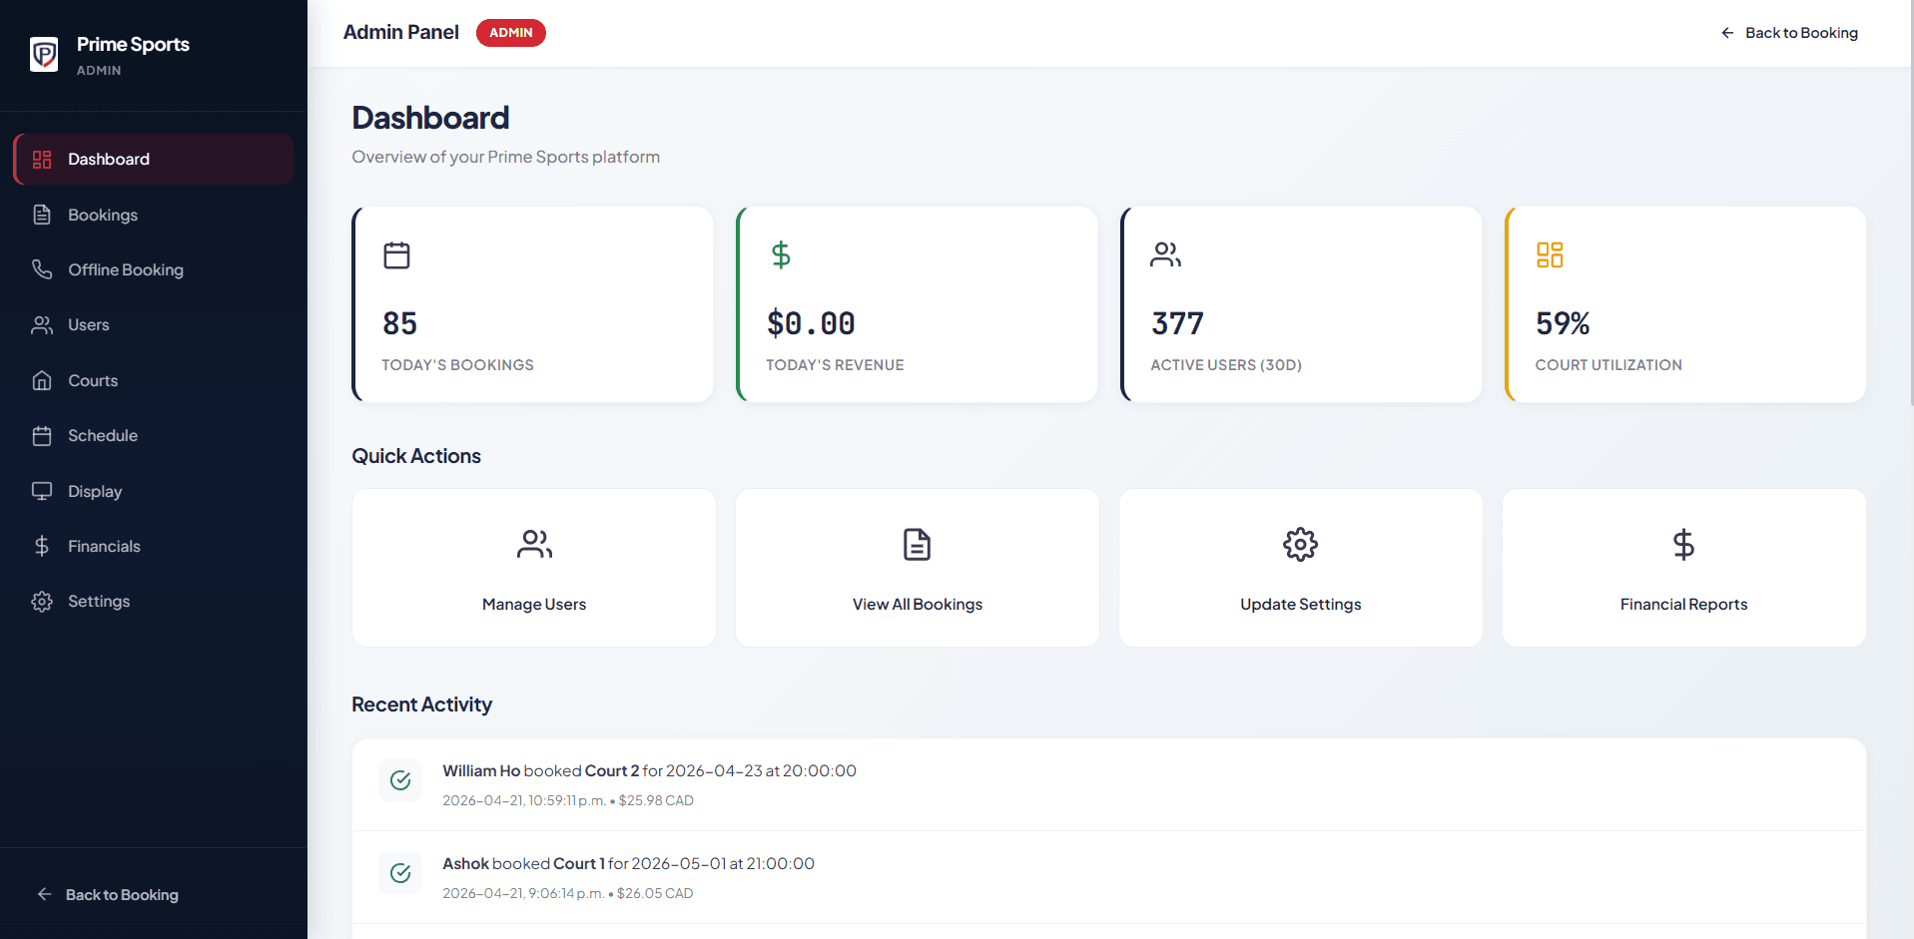1914x939 pixels.
Task: Open the Dashboard menu item
Action: point(154,160)
